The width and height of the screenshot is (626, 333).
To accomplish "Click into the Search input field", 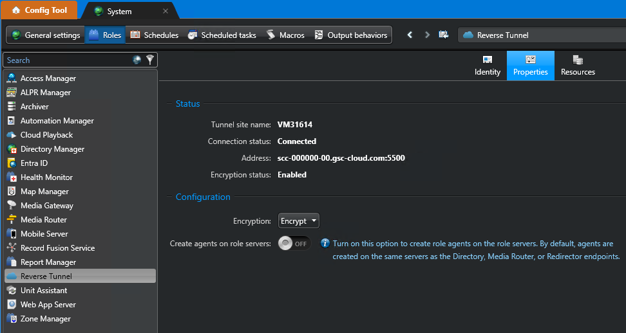I will coord(64,60).
